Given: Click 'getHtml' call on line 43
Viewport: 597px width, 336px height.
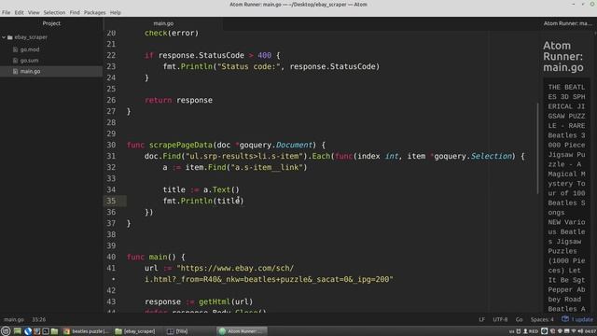Looking at the screenshot, I should (x=215, y=301).
